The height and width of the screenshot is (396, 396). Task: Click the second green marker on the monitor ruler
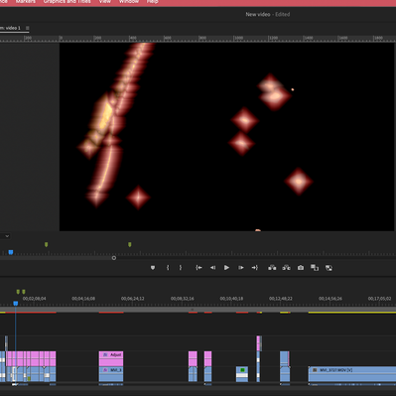coord(130,244)
